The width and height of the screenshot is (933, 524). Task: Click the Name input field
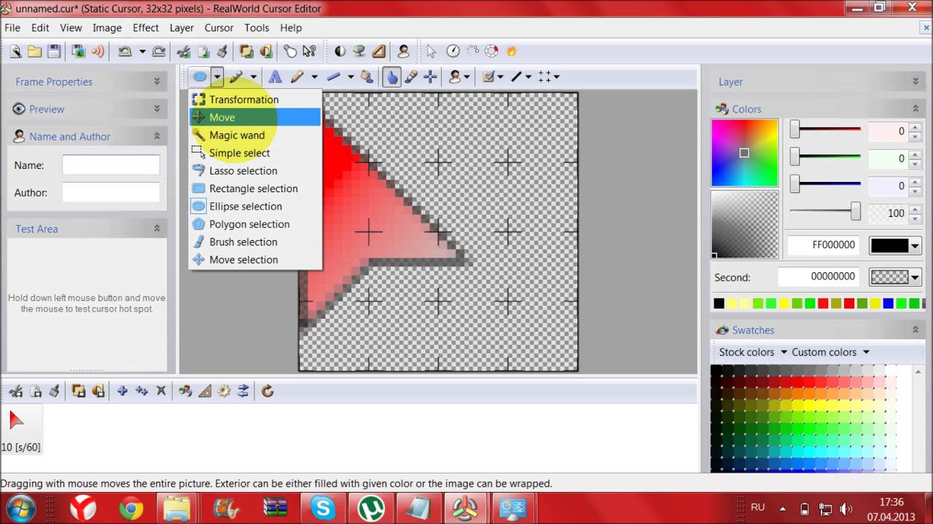point(111,165)
